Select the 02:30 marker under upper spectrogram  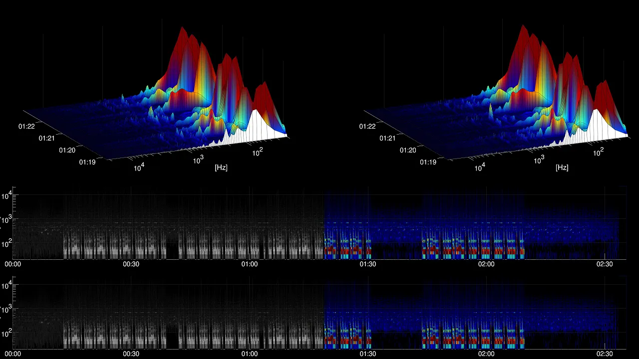(605, 264)
